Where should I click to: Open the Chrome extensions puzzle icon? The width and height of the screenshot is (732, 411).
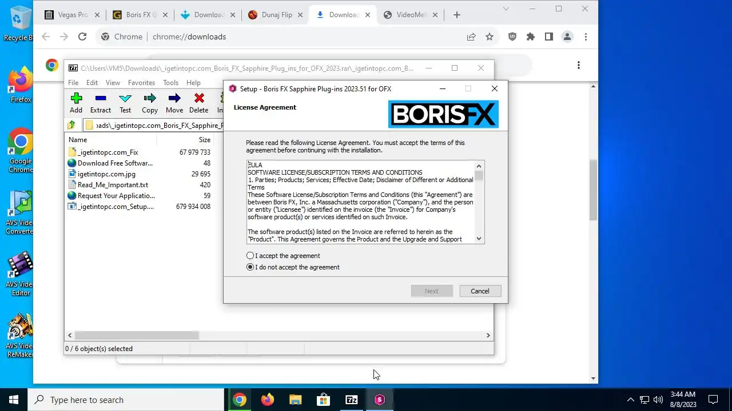click(x=531, y=37)
